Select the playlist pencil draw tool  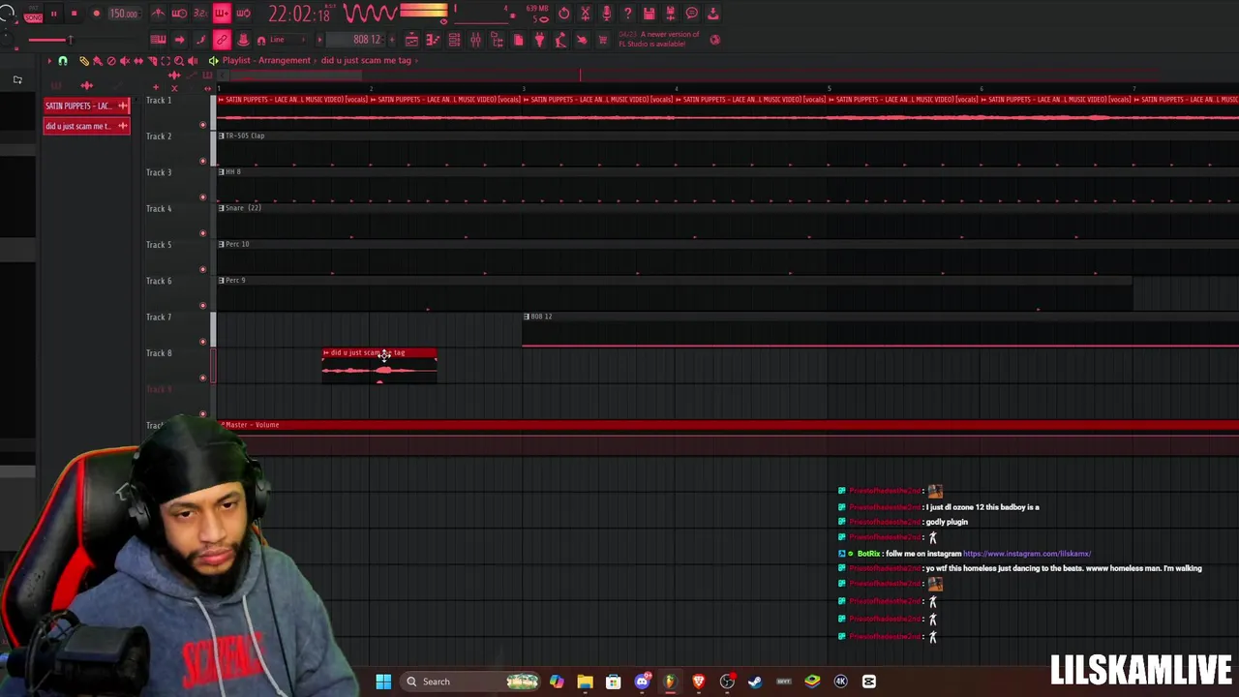pyautogui.click(x=83, y=61)
